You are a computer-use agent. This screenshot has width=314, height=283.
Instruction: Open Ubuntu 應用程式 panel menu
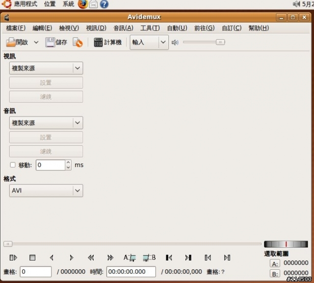click(x=26, y=4)
